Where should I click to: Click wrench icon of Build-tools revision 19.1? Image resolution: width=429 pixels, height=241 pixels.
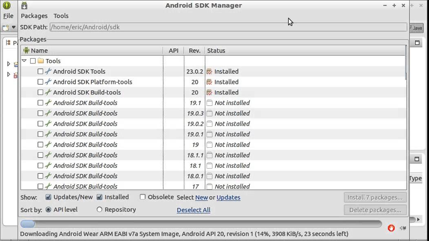coord(48,103)
